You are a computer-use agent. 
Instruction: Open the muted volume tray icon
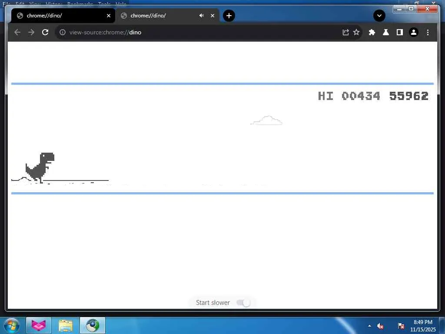point(381,326)
